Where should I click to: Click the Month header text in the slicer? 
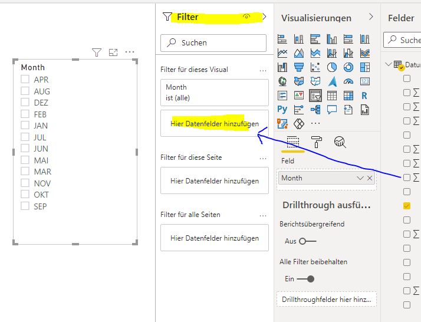[x=33, y=67]
